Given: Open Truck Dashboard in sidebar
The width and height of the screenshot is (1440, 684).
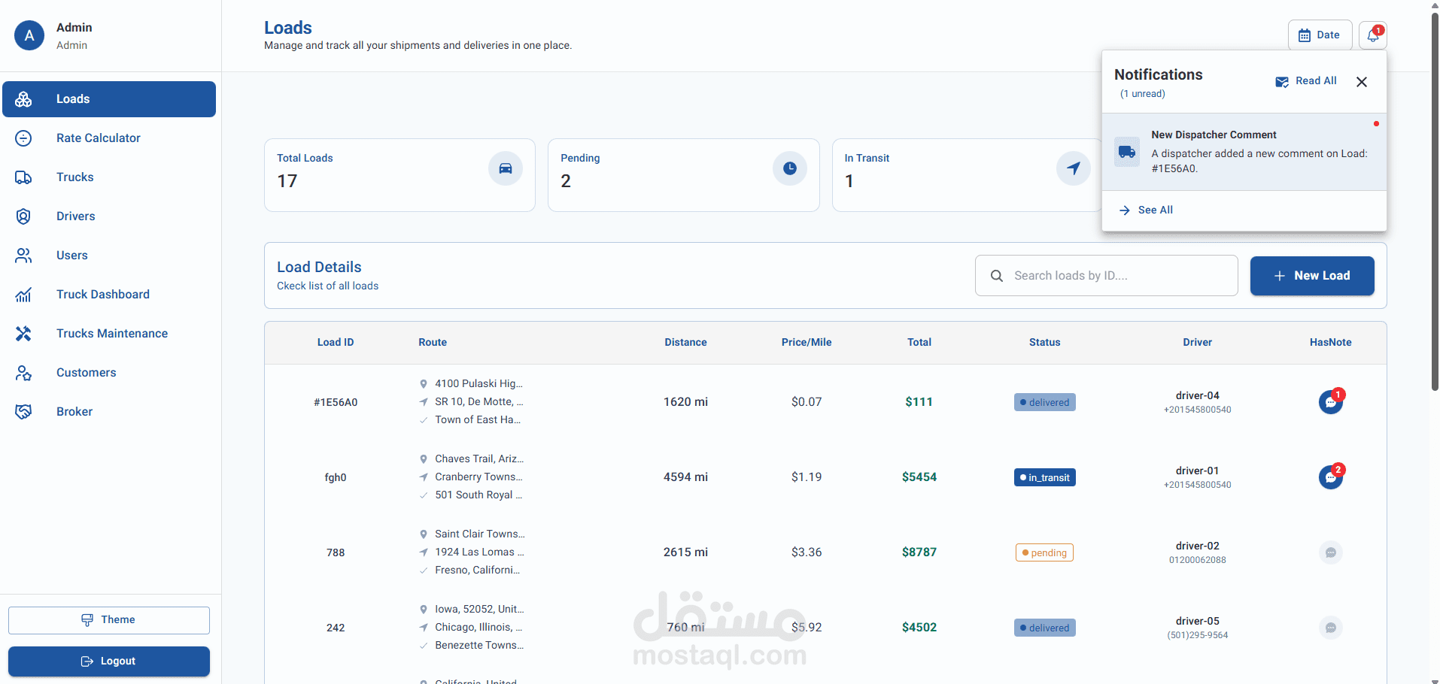Looking at the screenshot, I should [109, 295].
